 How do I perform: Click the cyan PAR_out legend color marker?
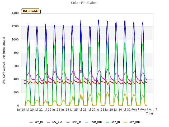coord(87,122)
